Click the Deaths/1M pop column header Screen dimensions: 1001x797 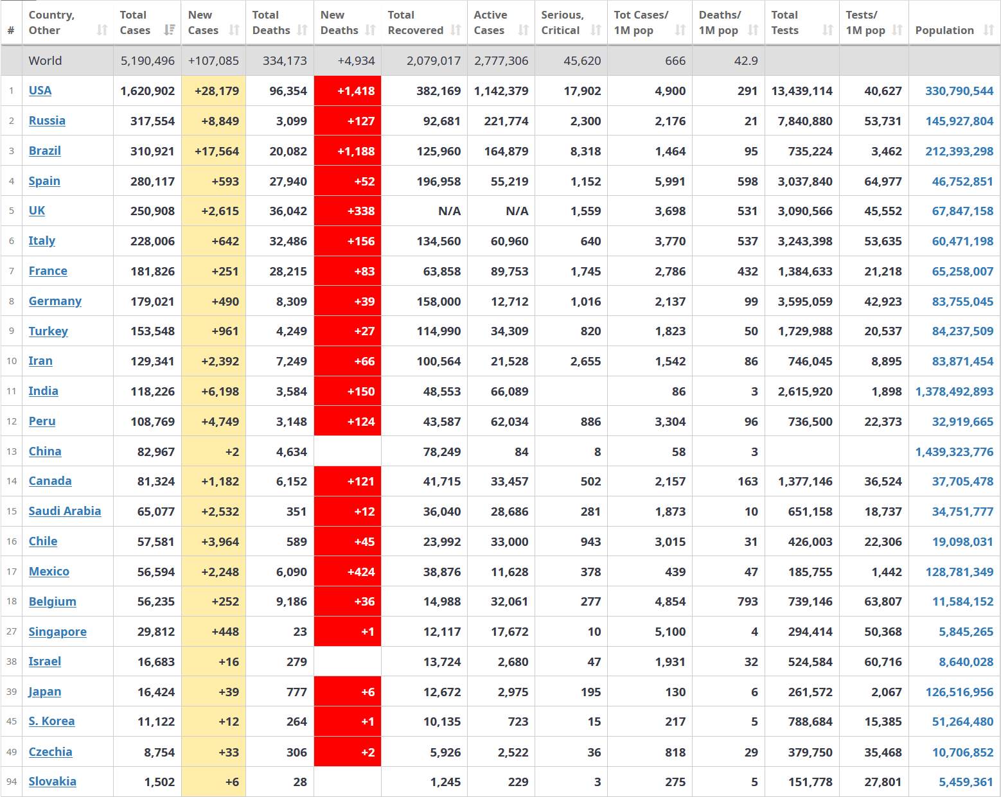tap(720, 22)
